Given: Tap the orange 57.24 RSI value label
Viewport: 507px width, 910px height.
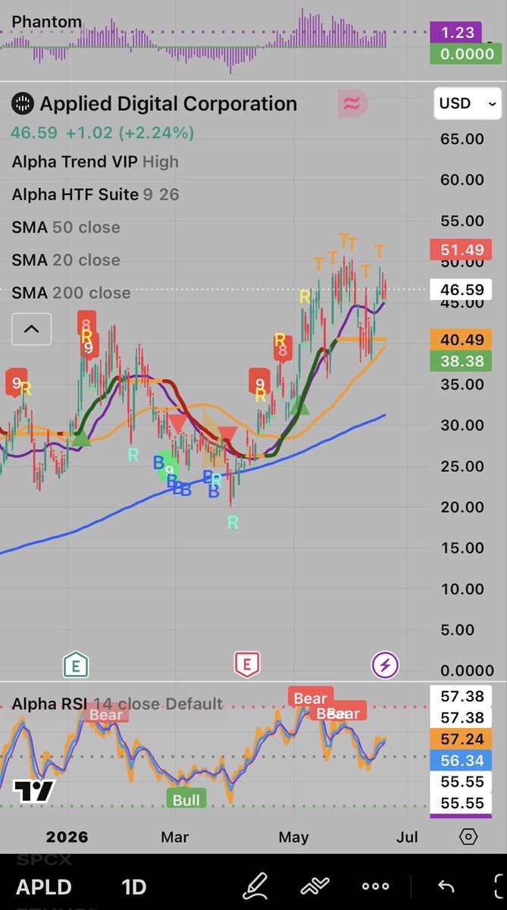Looking at the screenshot, I should (462, 739).
